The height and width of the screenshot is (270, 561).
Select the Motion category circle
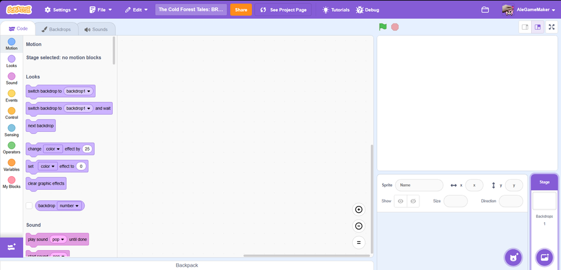point(11,42)
